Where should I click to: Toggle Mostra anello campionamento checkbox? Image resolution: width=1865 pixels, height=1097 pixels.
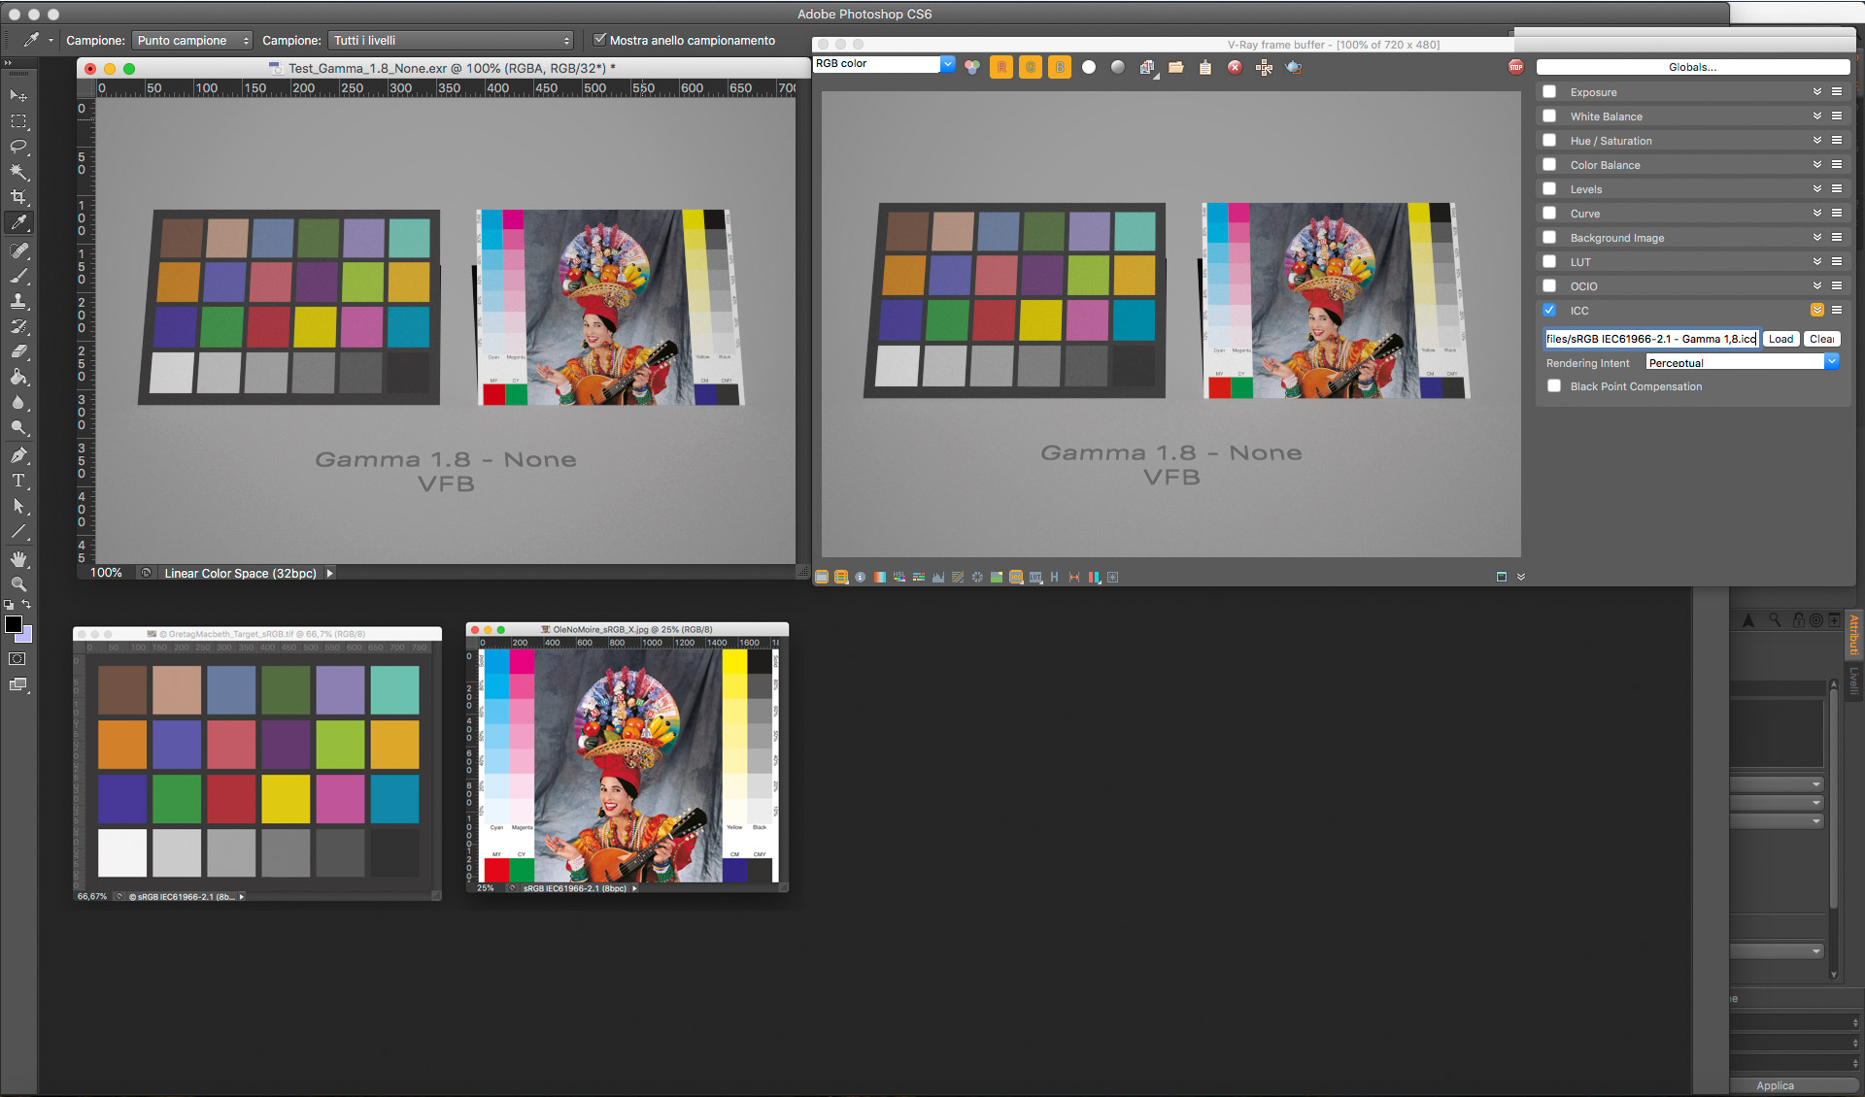coord(599,40)
